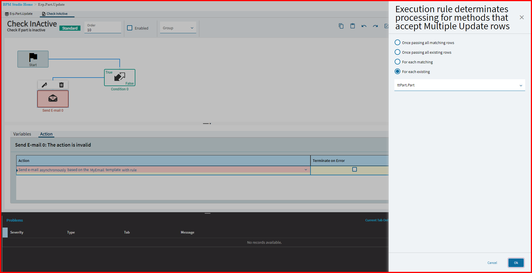Click the Standard badge label
The width and height of the screenshot is (532, 273).
tap(70, 28)
